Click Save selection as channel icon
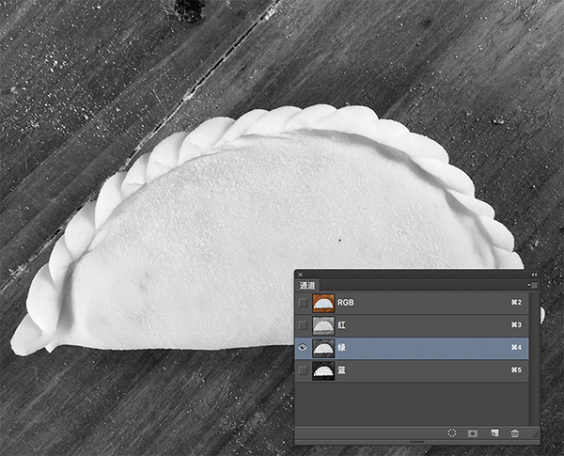Screen dimensions: 564x456 473,433
